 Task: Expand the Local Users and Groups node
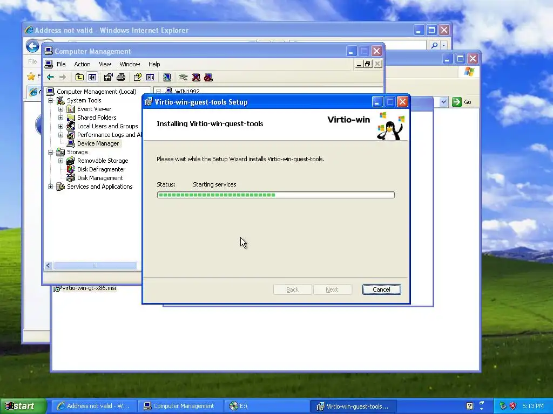[60, 126]
